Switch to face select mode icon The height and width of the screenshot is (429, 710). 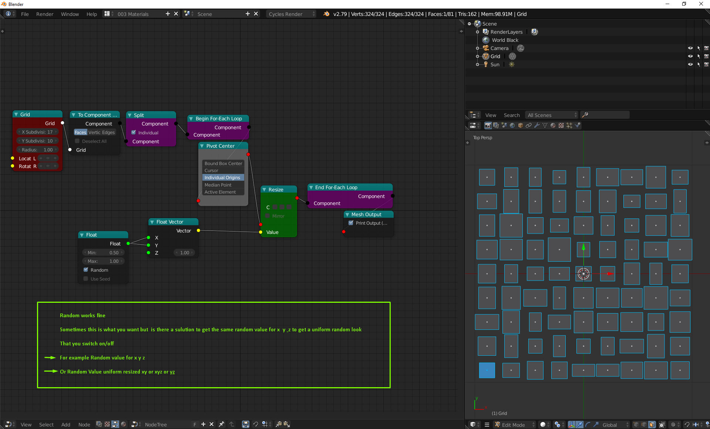point(652,425)
